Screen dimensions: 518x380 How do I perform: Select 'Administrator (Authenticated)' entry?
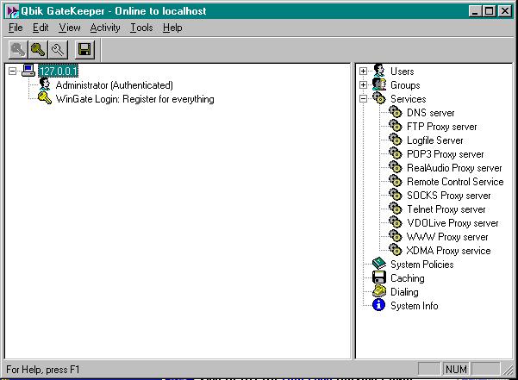click(x=115, y=85)
